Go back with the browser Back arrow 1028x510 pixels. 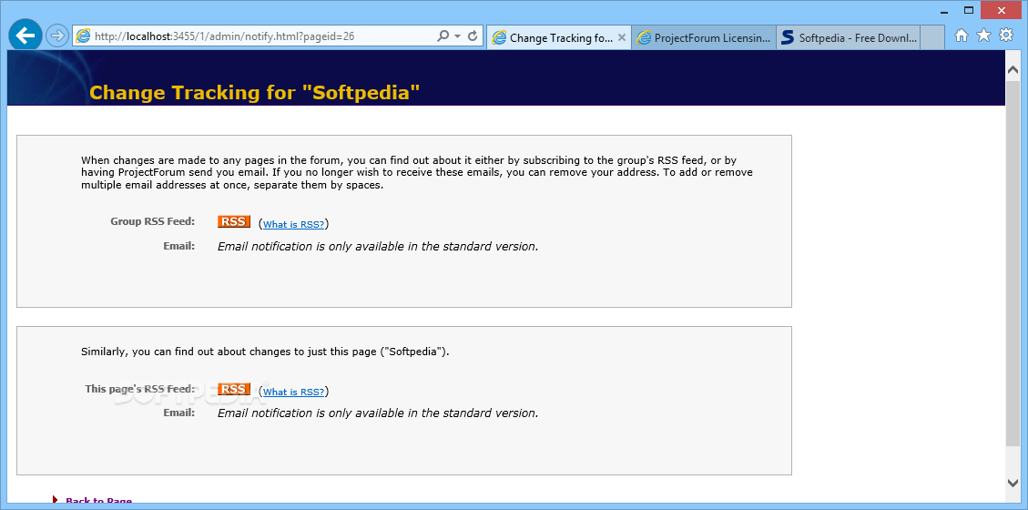[25, 36]
